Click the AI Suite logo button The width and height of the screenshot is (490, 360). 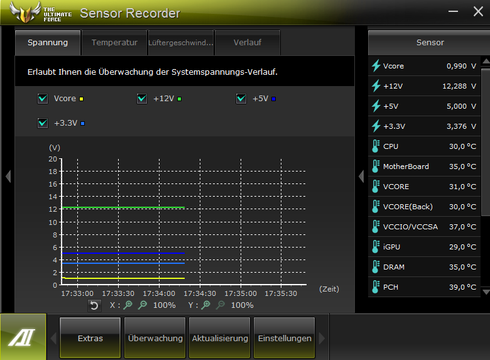(x=23, y=337)
